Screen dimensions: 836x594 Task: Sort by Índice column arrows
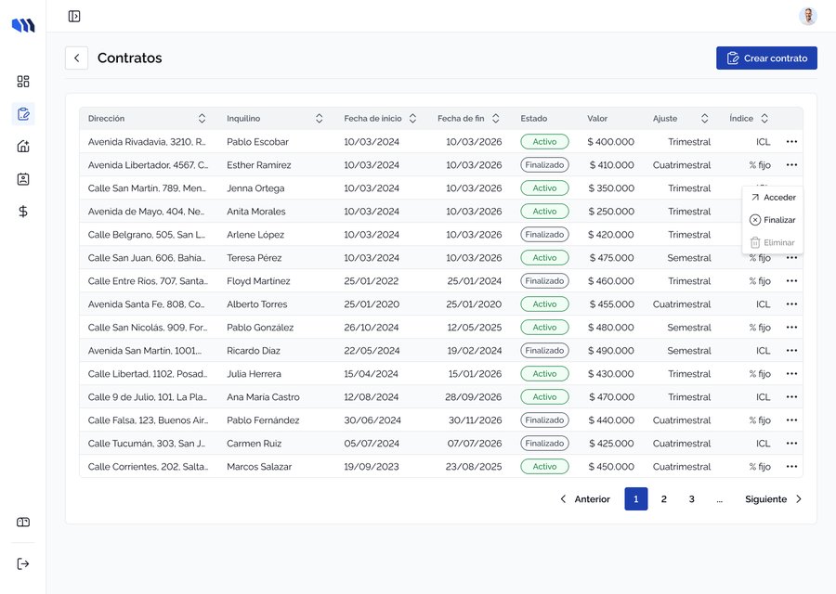click(x=764, y=118)
